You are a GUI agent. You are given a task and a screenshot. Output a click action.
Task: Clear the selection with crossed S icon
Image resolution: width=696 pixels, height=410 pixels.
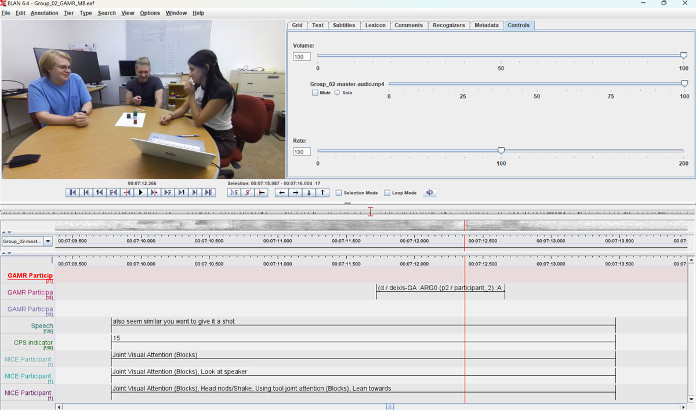(x=248, y=192)
